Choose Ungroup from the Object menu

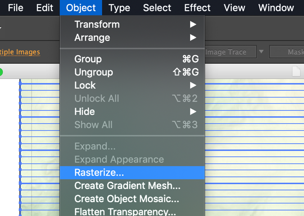(132, 72)
